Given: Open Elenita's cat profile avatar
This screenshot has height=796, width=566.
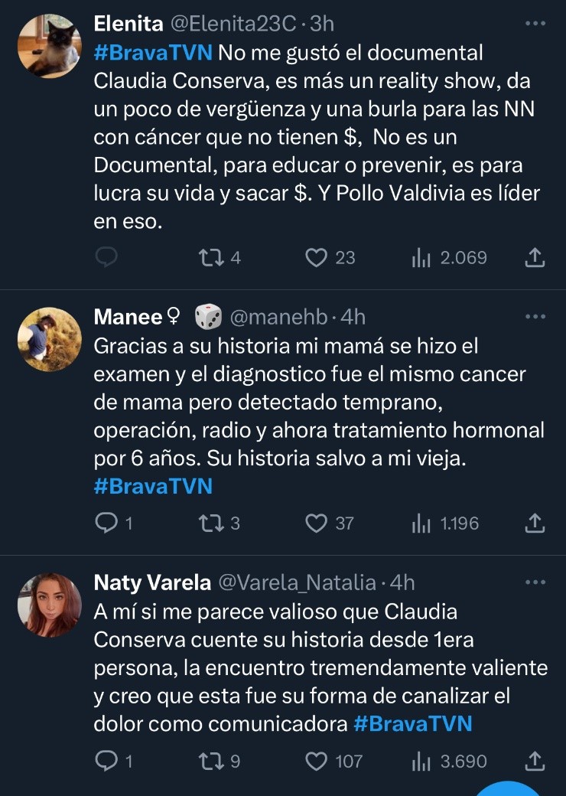Looking at the screenshot, I should click(49, 46).
